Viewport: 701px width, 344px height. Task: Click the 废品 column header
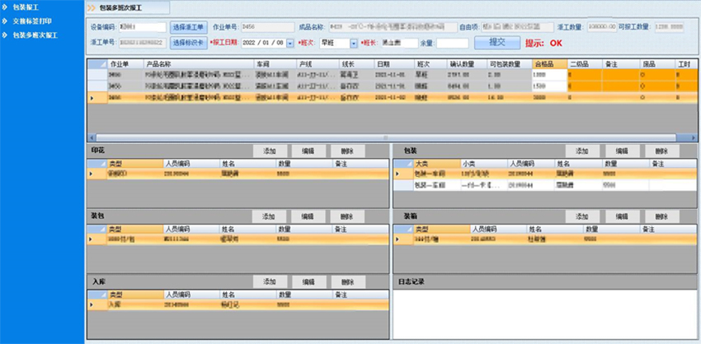click(656, 64)
